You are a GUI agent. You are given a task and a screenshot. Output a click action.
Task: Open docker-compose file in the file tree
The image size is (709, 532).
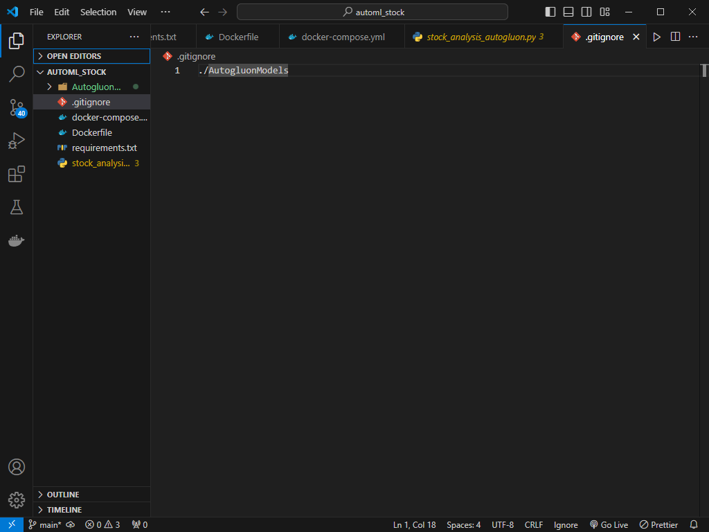point(92,118)
